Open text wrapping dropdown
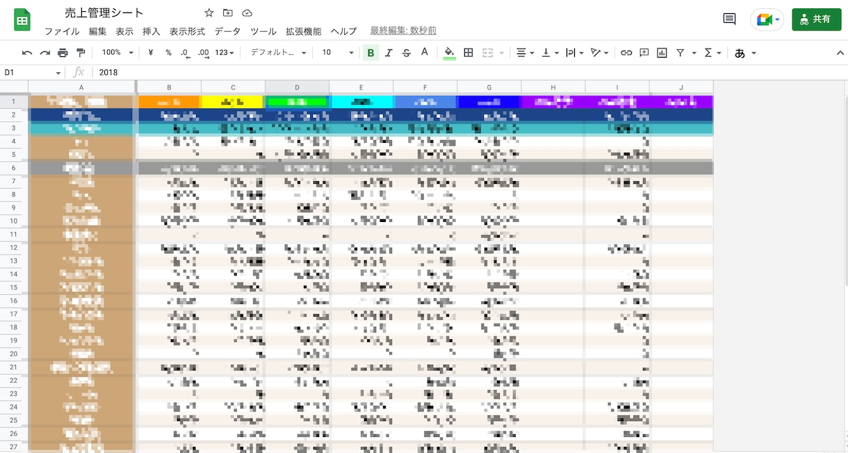848x453 pixels. (x=574, y=53)
